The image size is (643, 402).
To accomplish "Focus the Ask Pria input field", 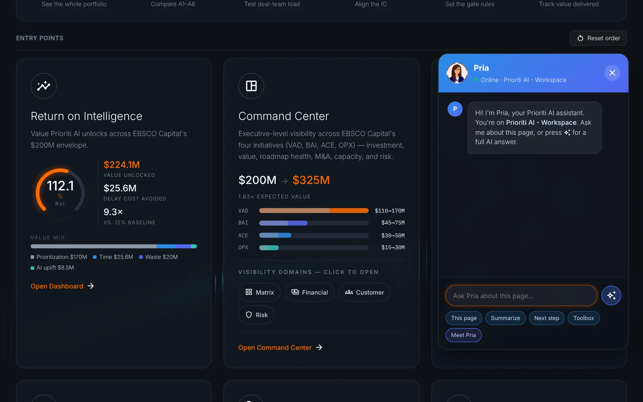I will click(521, 296).
